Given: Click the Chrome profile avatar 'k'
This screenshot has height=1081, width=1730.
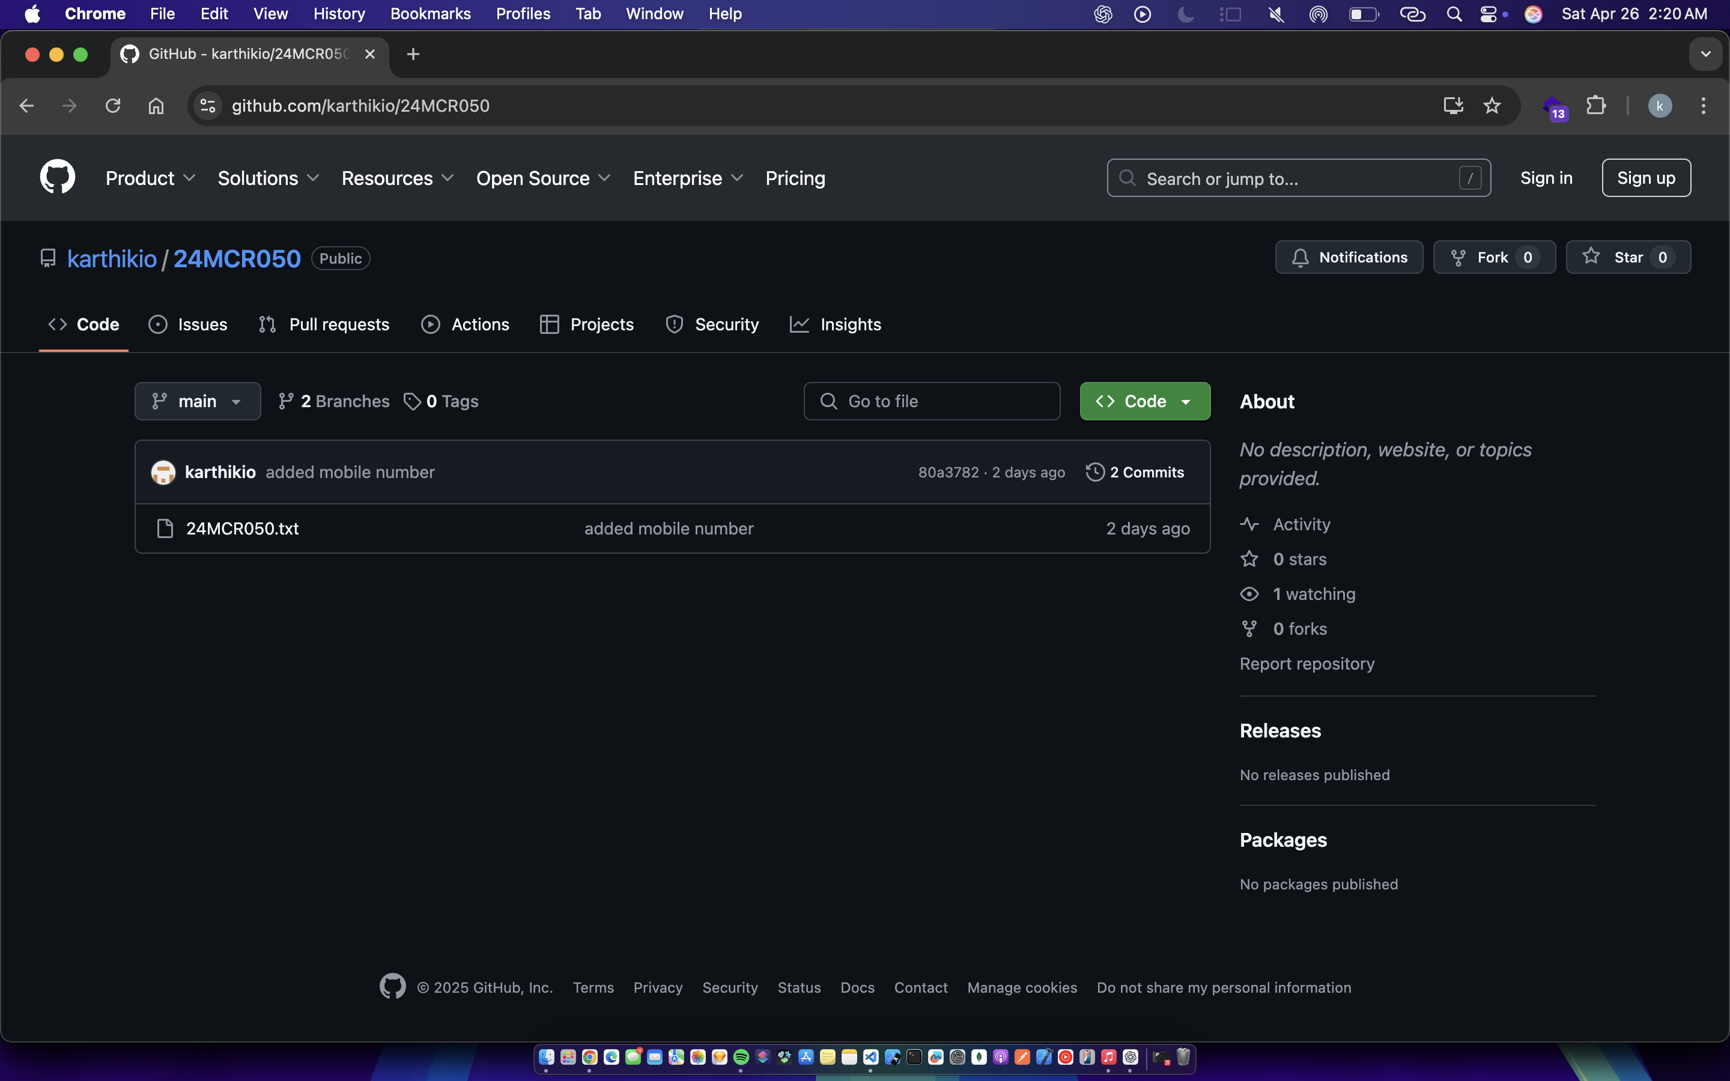Looking at the screenshot, I should [1660, 106].
